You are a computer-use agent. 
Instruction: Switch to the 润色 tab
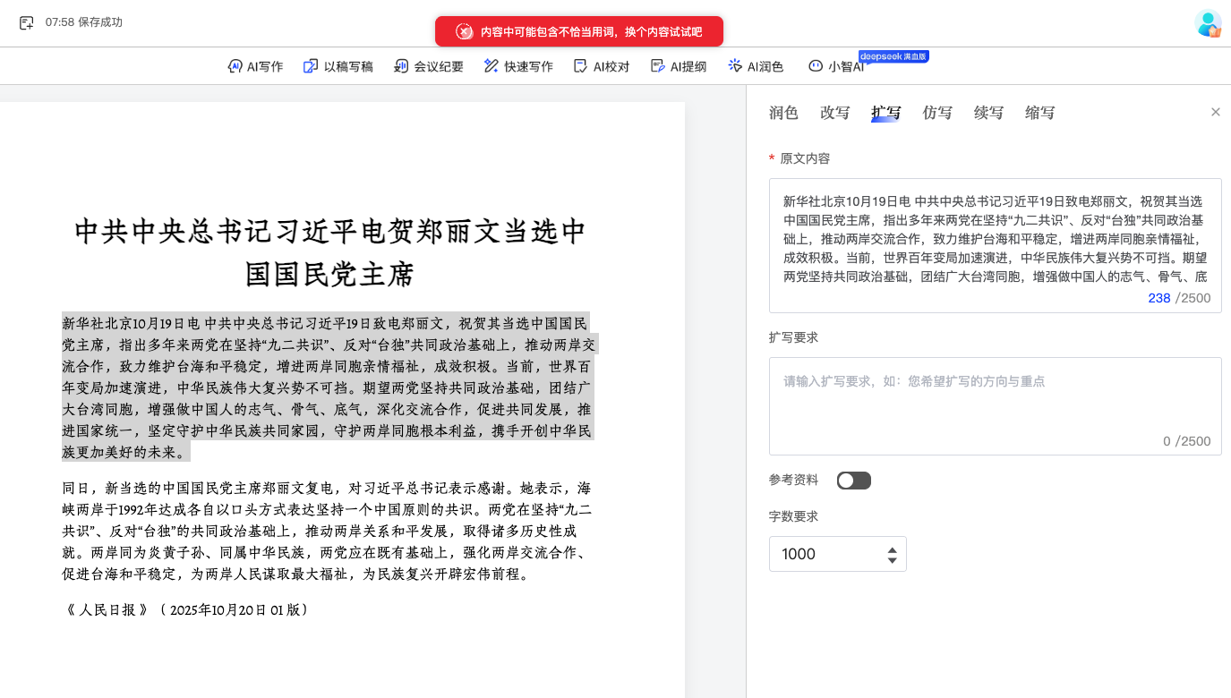coord(783,113)
